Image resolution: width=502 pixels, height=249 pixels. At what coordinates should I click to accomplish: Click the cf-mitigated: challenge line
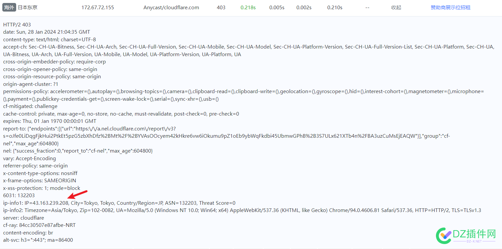tap(30, 106)
